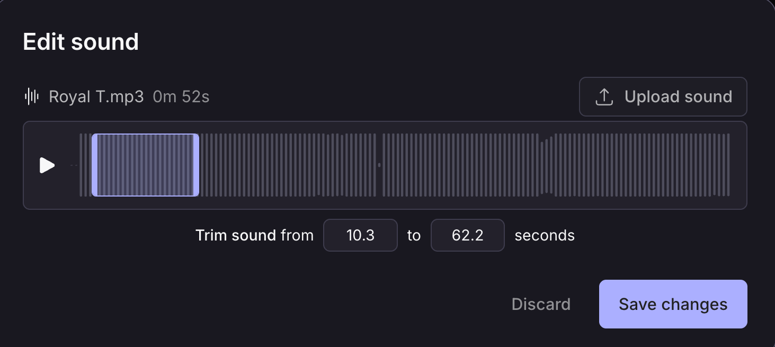The height and width of the screenshot is (347, 775).
Task: Select the left trim handle on waveform
Action: (x=95, y=165)
